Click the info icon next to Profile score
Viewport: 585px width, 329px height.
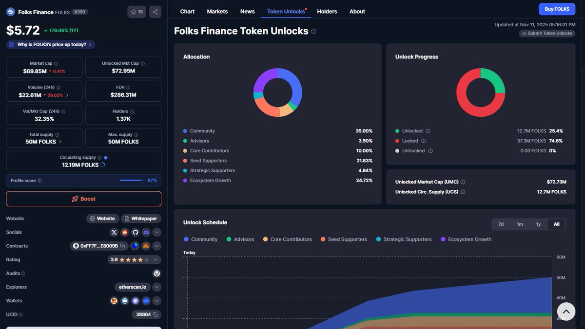pos(39,181)
